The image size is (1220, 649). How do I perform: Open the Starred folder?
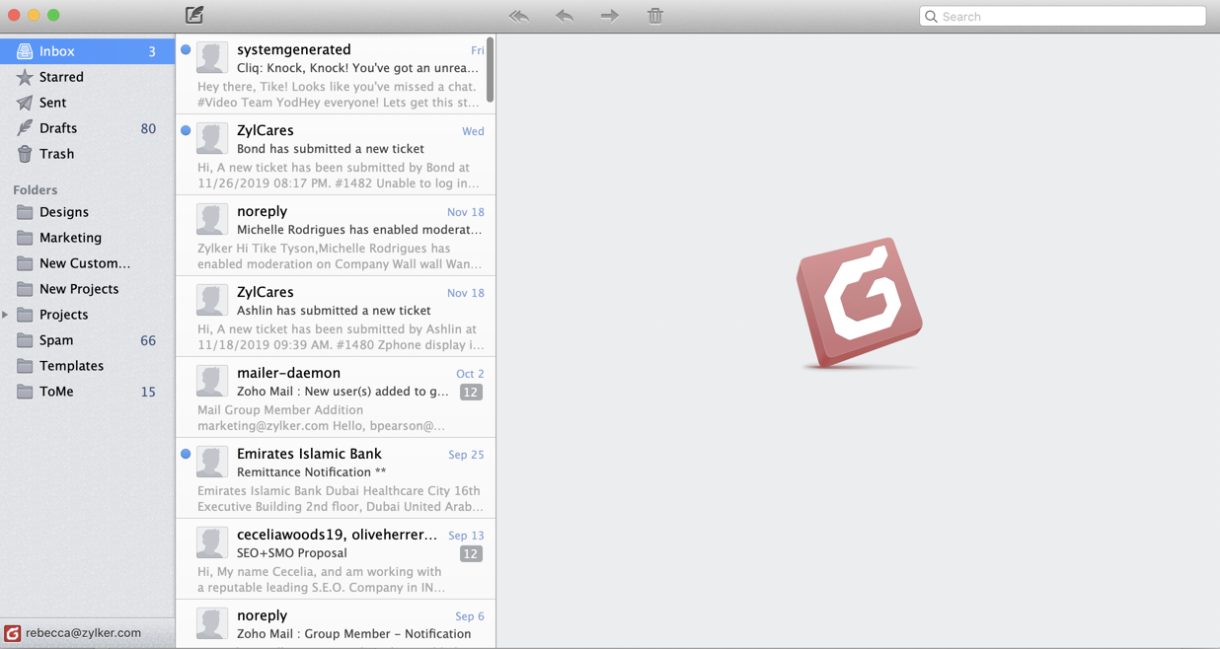tap(61, 77)
